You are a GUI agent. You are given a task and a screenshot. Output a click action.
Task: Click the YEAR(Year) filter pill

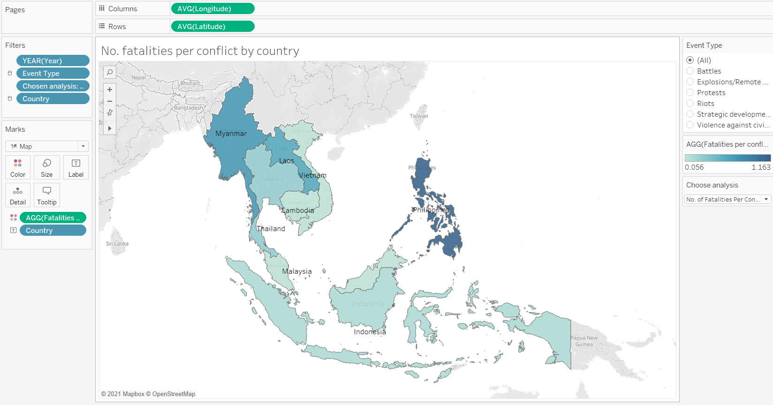click(53, 61)
